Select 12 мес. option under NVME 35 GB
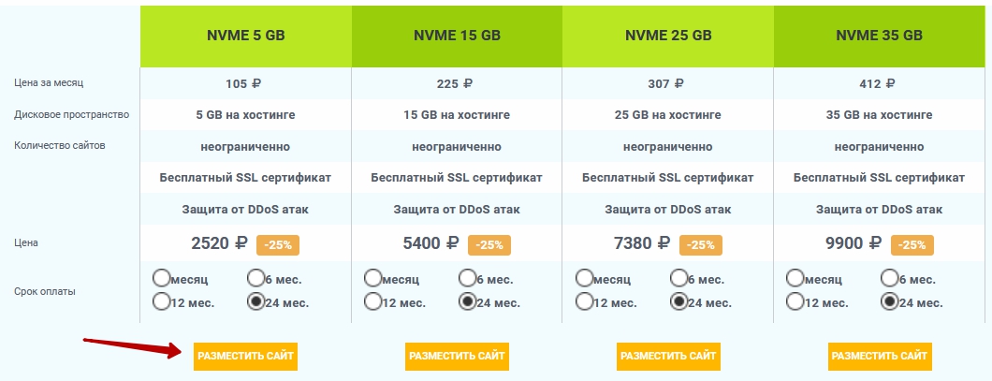Image resolution: width=992 pixels, height=381 pixels. point(796,301)
